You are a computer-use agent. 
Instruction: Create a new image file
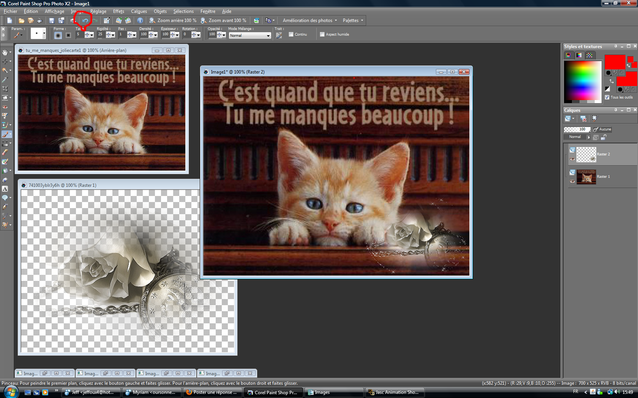[x=9, y=20]
